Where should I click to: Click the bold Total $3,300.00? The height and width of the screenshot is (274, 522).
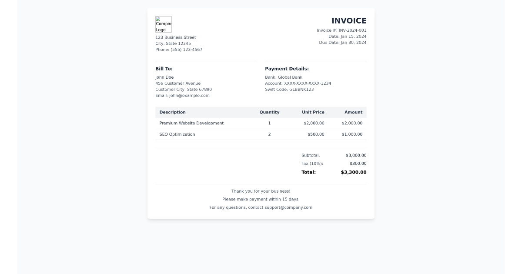[354, 172]
